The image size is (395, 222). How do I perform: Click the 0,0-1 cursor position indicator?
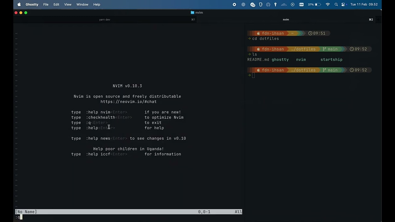[x=204, y=212]
